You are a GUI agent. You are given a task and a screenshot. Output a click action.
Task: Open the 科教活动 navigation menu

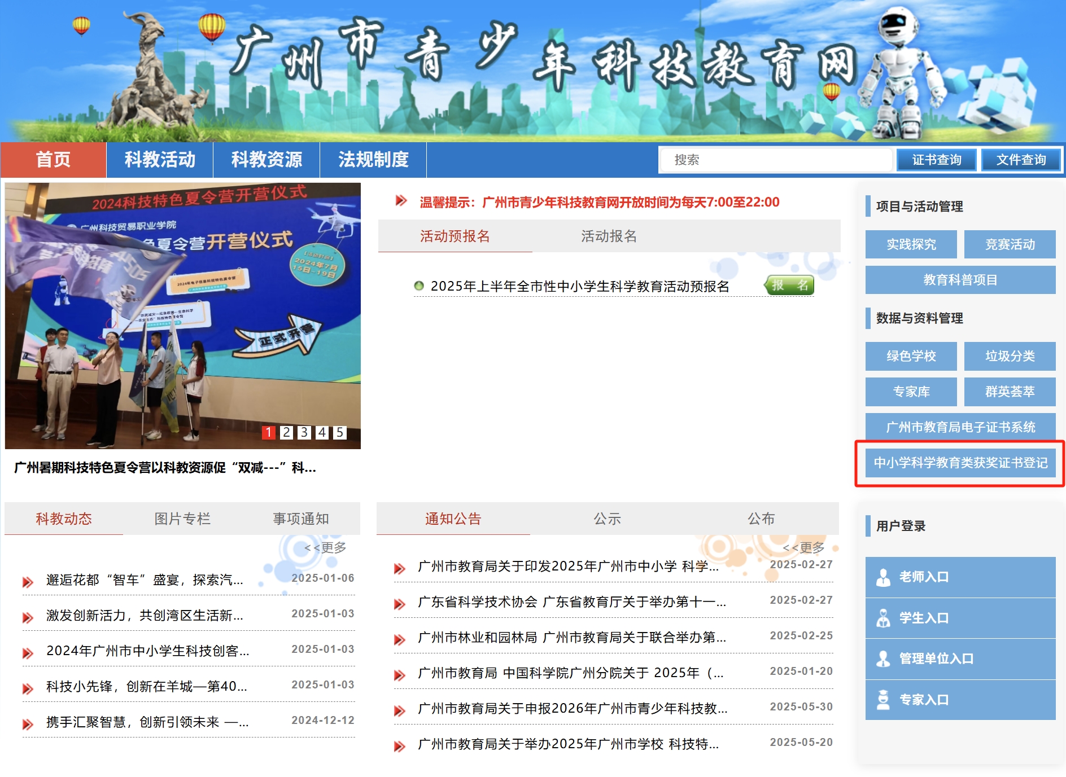pos(160,160)
